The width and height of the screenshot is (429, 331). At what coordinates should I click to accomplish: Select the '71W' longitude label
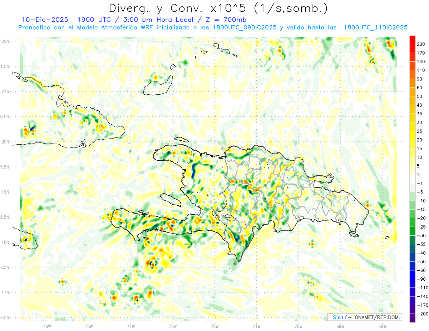(x=256, y=326)
